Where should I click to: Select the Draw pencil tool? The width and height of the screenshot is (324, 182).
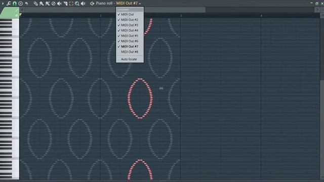tap(36, 4)
